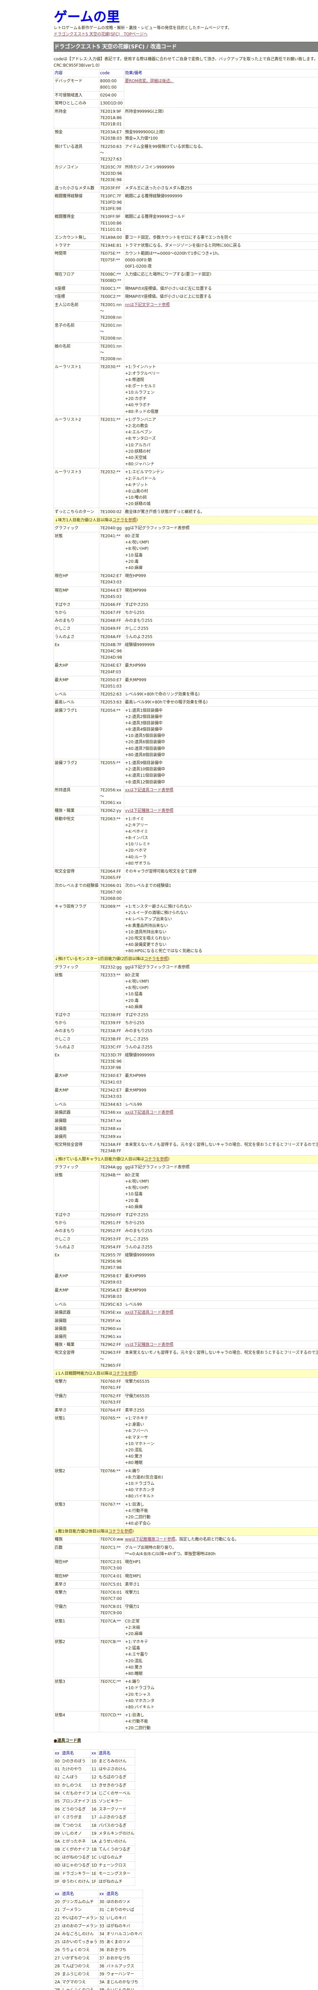Screen dimensions: 318x1990
Task: Select the 息子の名前 row label
Action: click(x=66, y=325)
